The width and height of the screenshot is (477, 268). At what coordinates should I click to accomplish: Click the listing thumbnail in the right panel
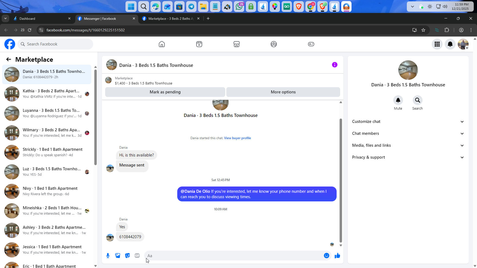pyautogui.click(x=408, y=70)
